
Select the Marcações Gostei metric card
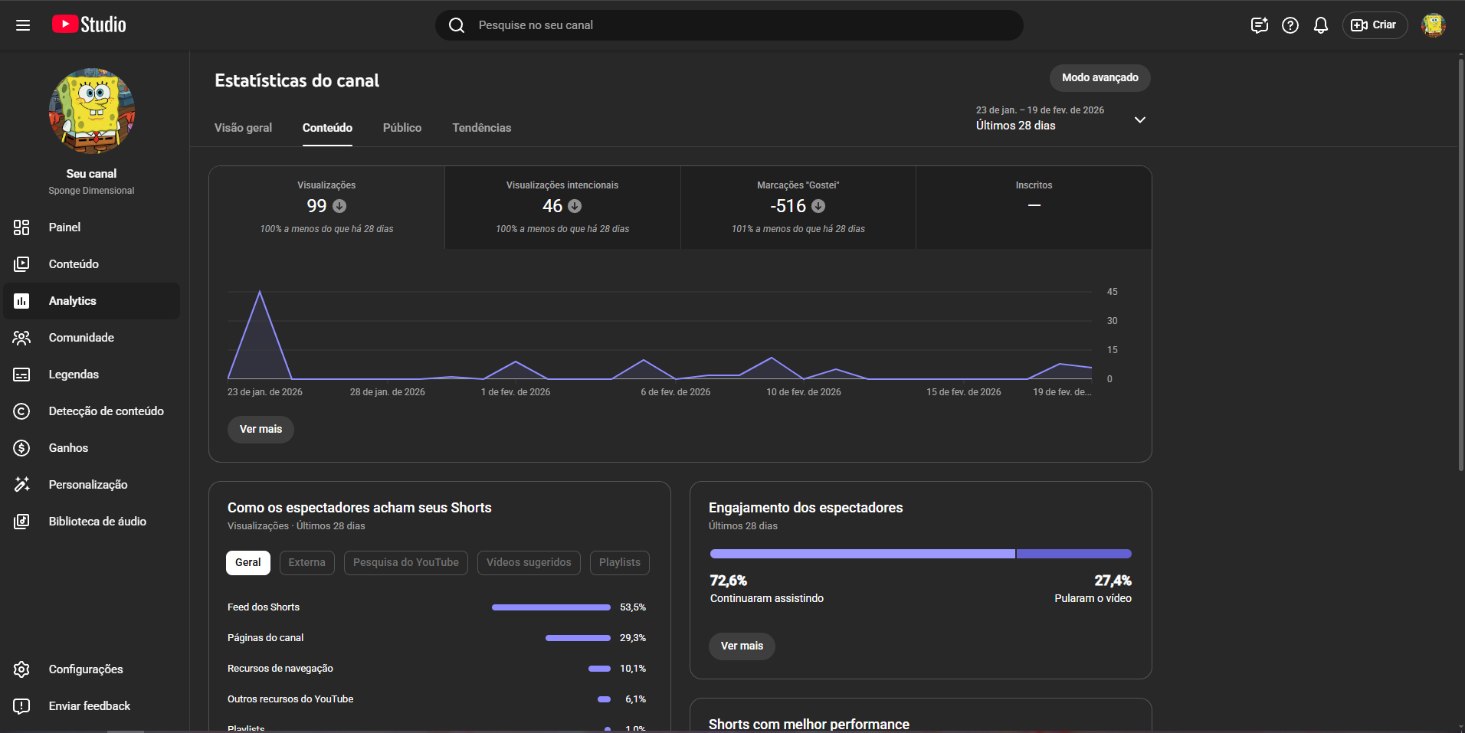pyautogui.click(x=798, y=208)
